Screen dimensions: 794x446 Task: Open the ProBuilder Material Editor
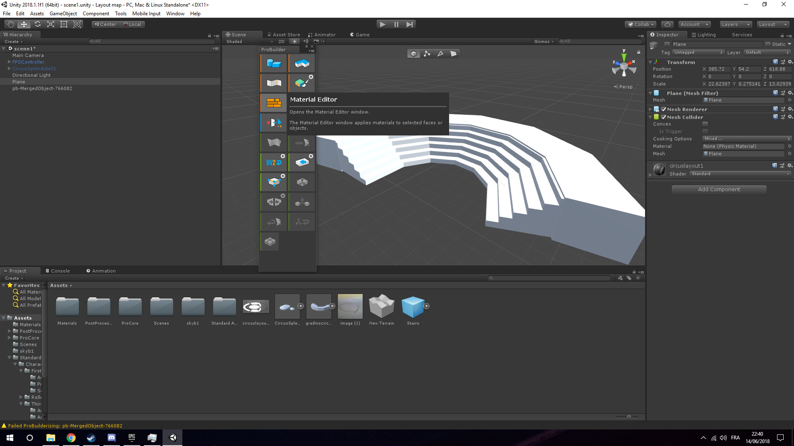273,102
